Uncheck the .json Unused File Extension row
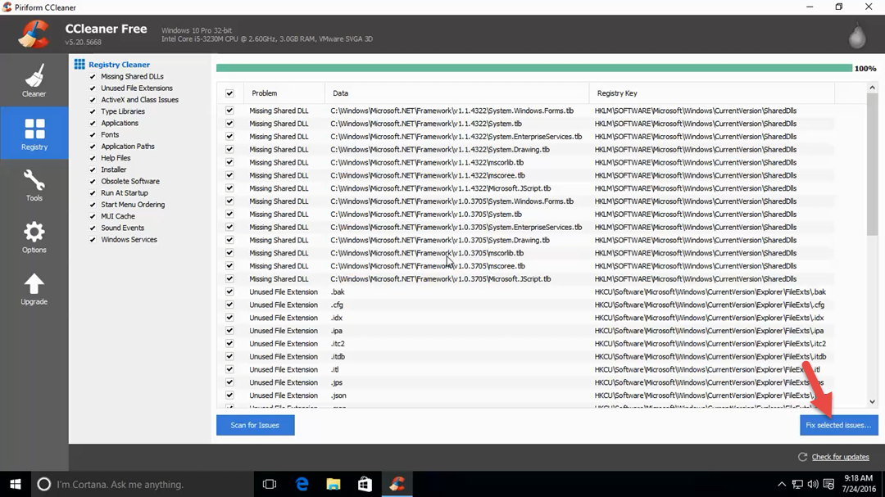885x497 pixels. (x=229, y=395)
